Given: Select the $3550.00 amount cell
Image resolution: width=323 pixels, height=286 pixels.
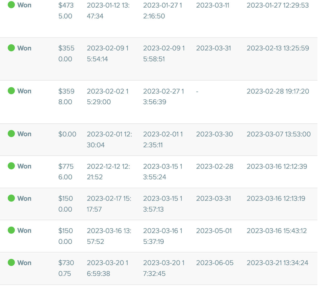Looking at the screenshot, I should point(66,53).
